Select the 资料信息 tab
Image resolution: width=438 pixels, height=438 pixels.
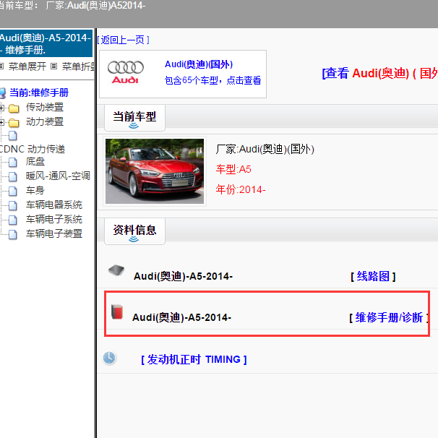tap(134, 231)
